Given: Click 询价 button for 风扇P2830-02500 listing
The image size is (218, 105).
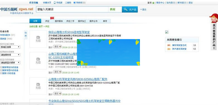Looking at the screenshot, I should [x=57, y=94].
